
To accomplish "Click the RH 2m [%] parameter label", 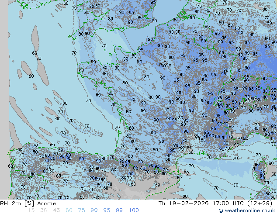I will 13,204.
